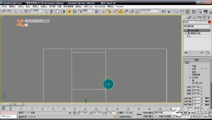
Task: Select the Rotate tool in toolbar
Action: tap(75, 12)
